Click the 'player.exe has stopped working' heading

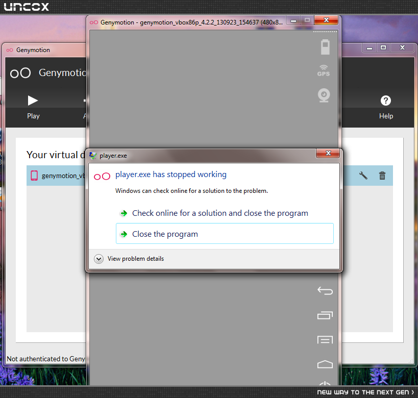(x=171, y=175)
